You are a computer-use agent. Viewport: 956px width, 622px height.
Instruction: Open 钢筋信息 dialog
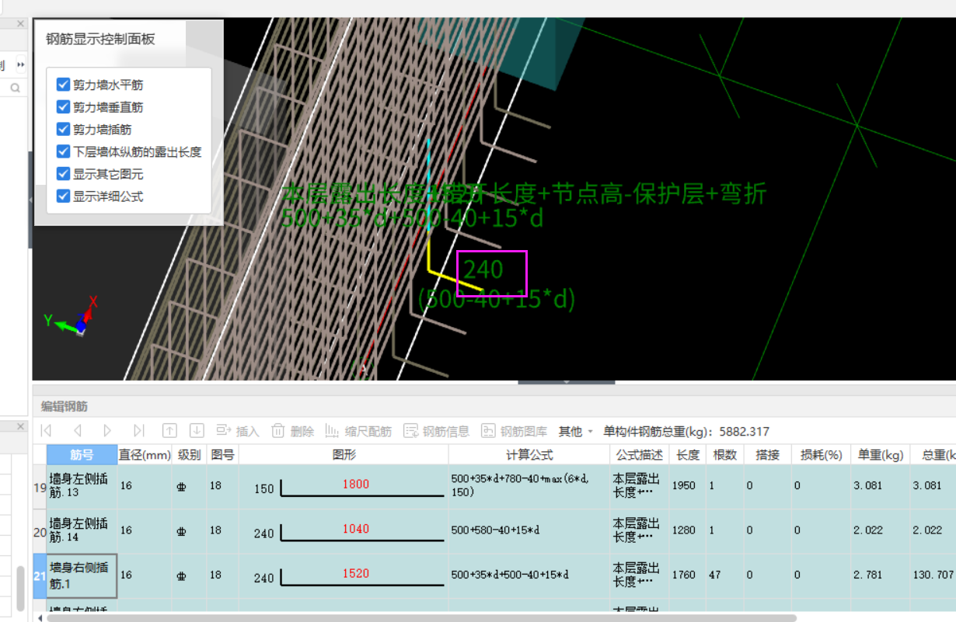coord(437,431)
